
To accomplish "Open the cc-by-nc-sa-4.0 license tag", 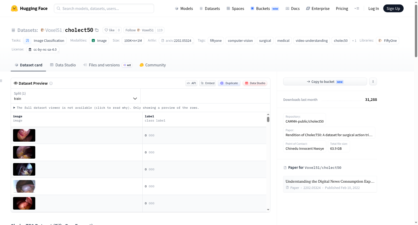I will 43,49.
